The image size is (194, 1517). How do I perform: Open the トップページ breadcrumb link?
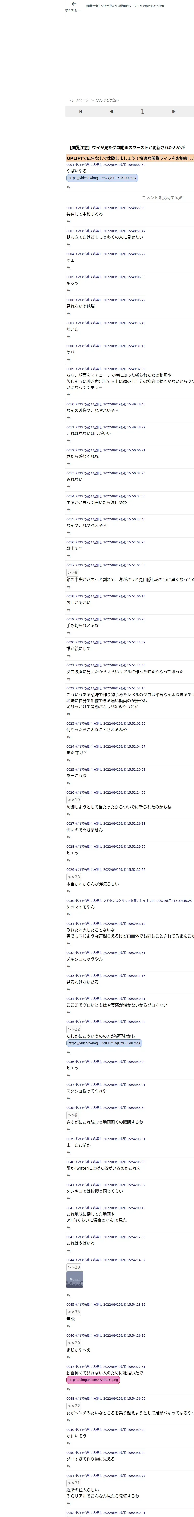[78, 100]
